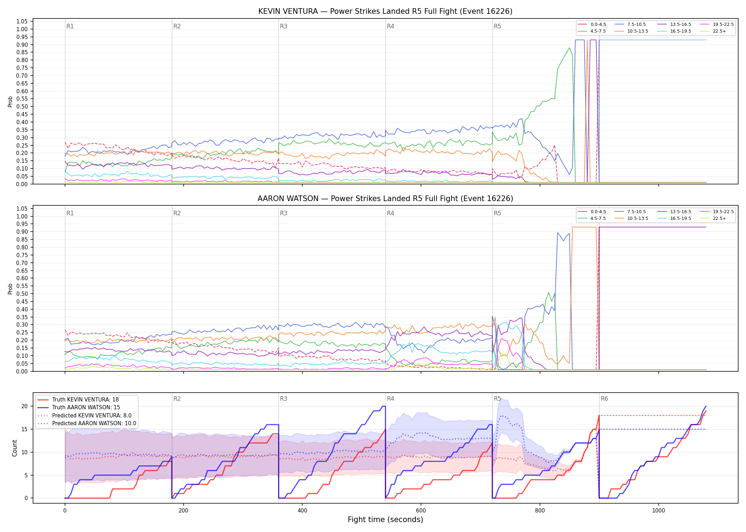
Task: Click the R5 round marker in Ventura chart
Action: tap(497, 26)
